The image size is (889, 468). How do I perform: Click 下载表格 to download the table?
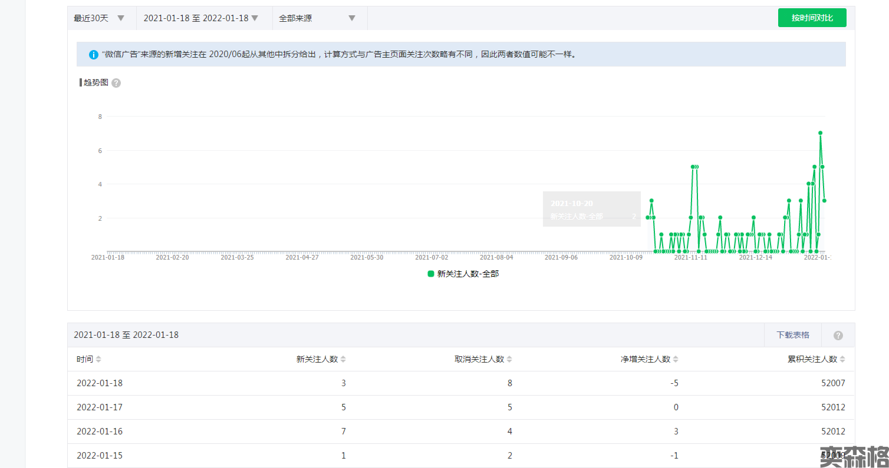(792, 335)
